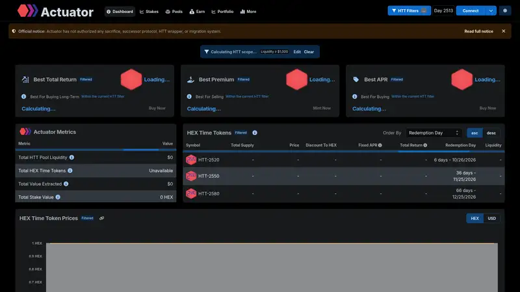Clear the HTT scope filter
This screenshot has height=292, width=520.
click(309, 52)
